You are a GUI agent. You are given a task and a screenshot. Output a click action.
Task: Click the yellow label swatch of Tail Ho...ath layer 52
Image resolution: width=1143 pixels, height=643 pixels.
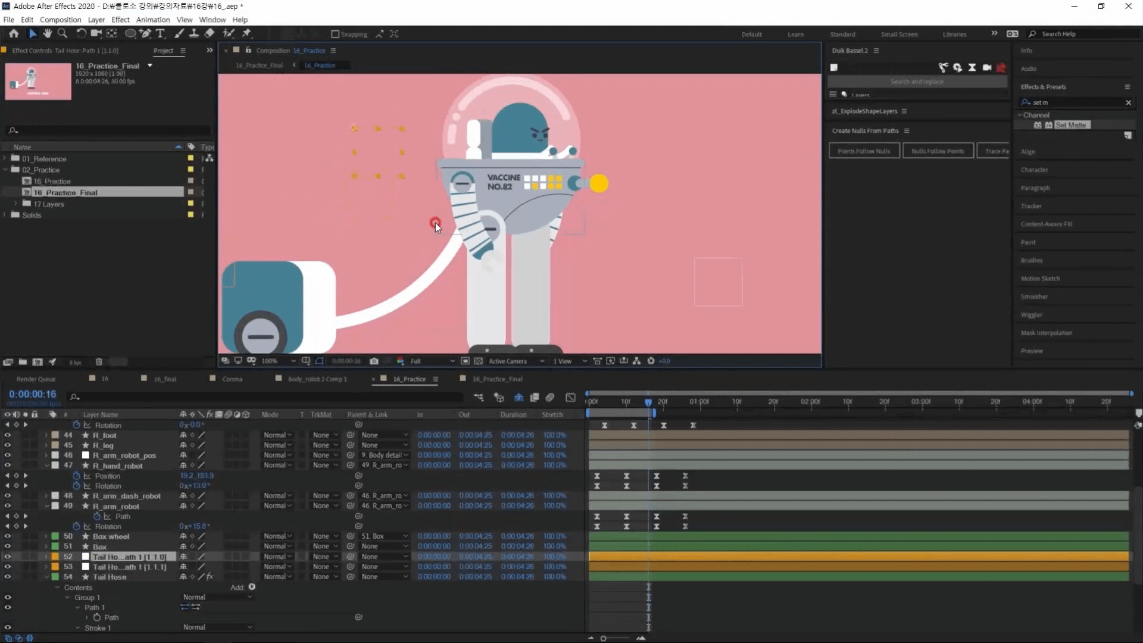[x=55, y=557]
